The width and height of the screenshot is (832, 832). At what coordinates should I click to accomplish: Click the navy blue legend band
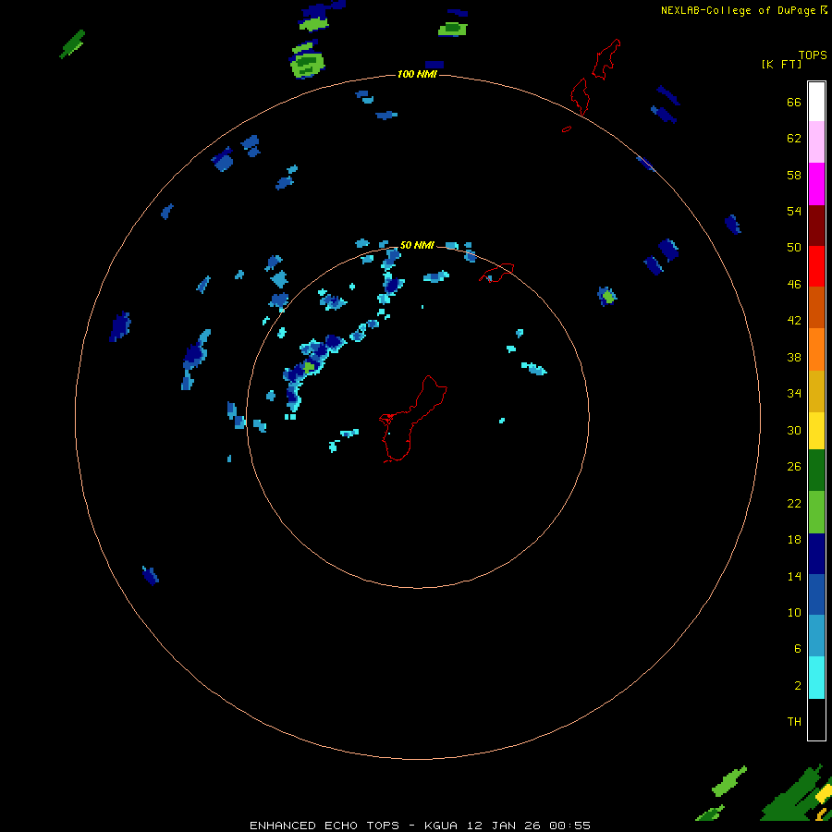pos(816,554)
